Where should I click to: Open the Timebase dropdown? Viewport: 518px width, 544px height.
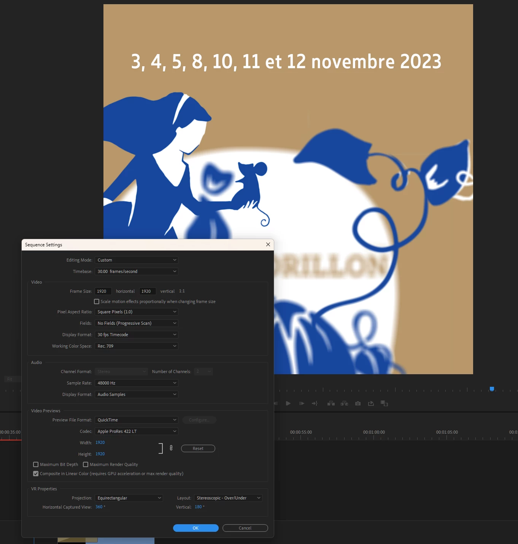[x=137, y=271]
